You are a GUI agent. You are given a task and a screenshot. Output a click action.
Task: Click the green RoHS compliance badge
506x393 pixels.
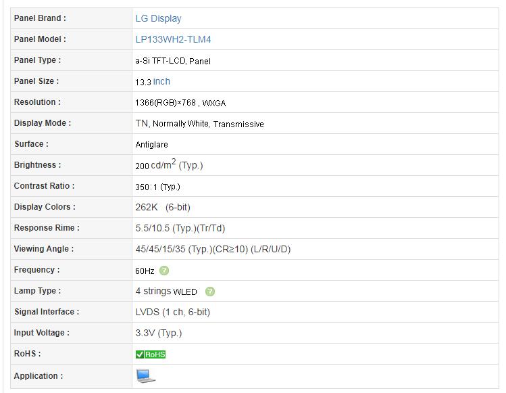(x=151, y=354)
